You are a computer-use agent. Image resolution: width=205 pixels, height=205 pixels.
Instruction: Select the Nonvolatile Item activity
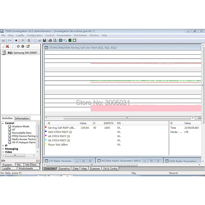(x=22, y=133)
